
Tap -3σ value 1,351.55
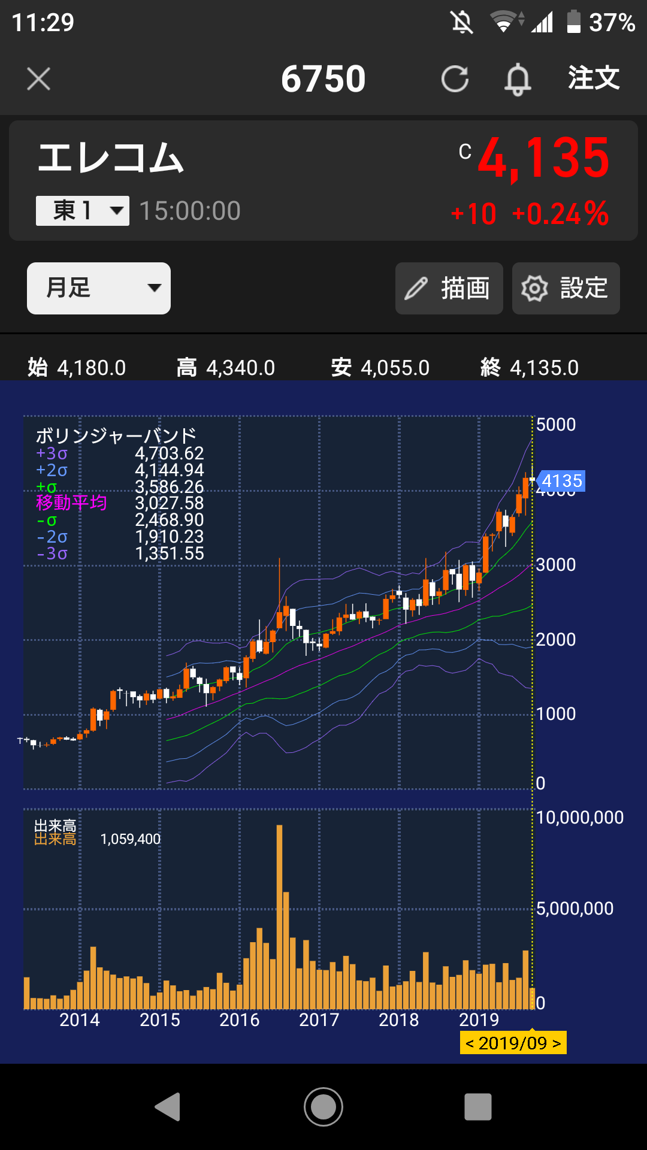click(170, 553)
